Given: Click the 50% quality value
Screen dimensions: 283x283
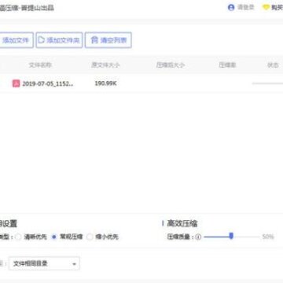Looking at the screenshot, I should [x=268, y=237].
